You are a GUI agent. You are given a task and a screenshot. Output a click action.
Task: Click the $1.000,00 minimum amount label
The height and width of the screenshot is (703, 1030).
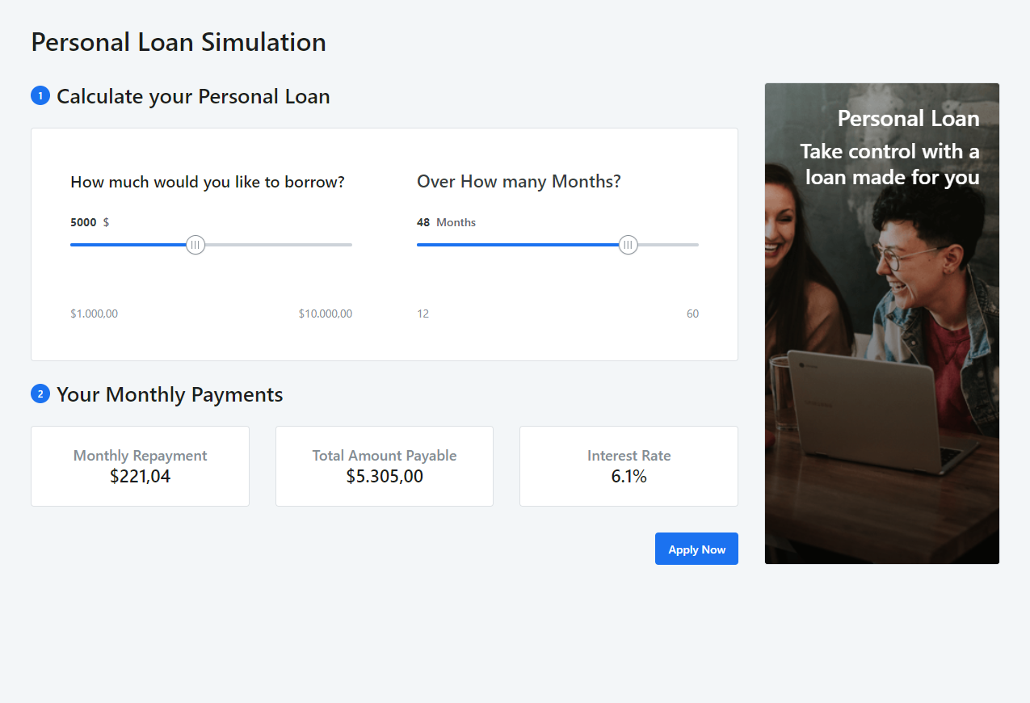(95, 314)
